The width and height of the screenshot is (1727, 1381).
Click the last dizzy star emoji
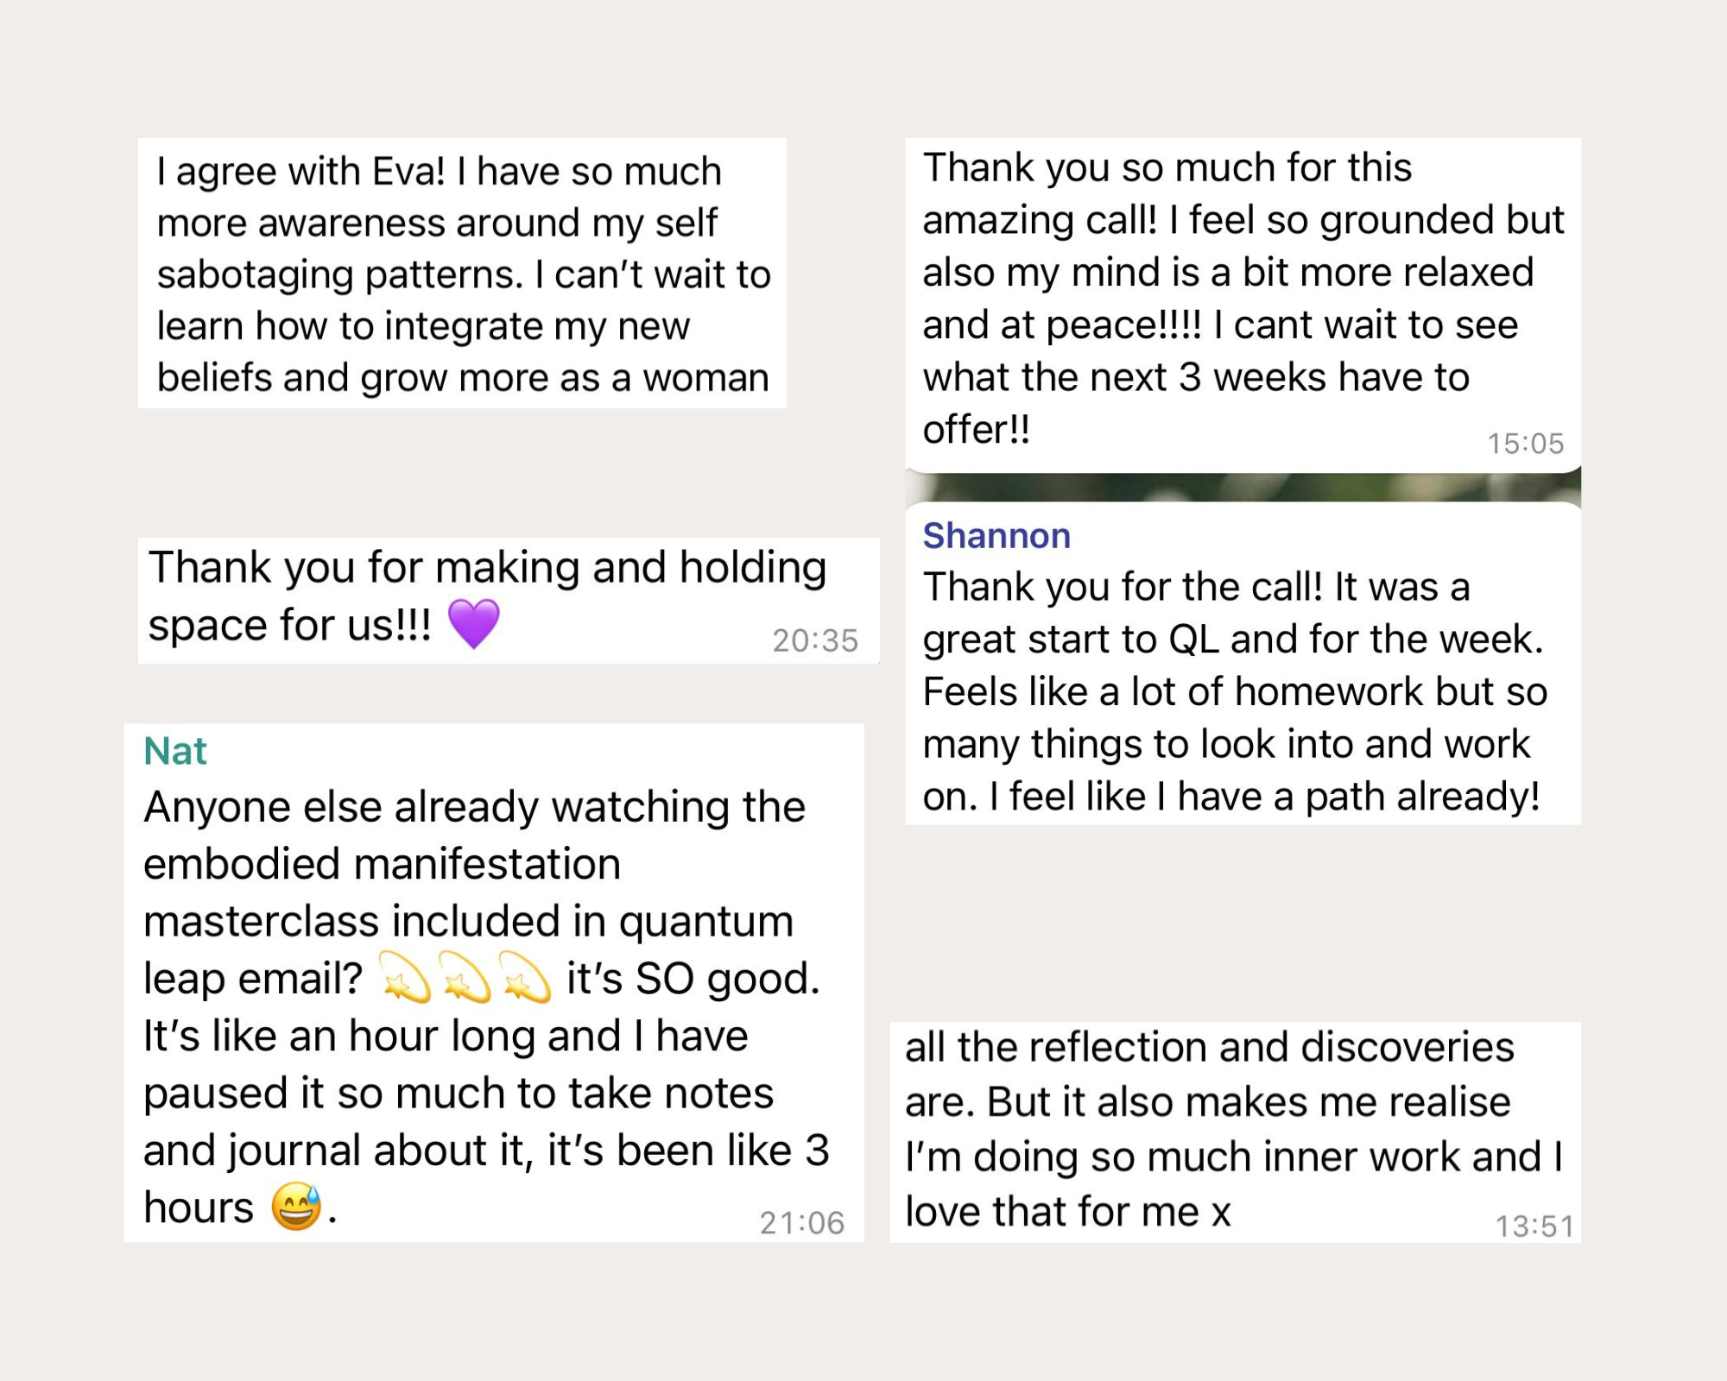[x=525, y=978]
